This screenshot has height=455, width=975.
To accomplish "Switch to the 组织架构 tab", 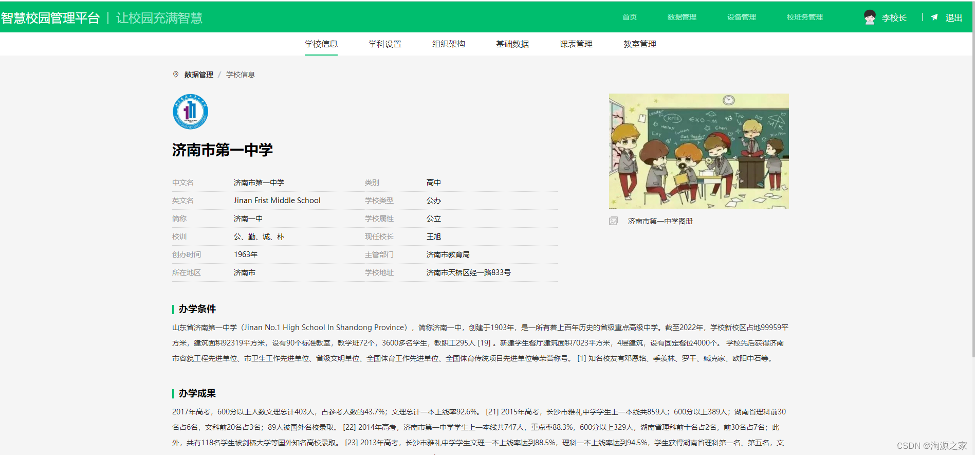I will 449,44.
